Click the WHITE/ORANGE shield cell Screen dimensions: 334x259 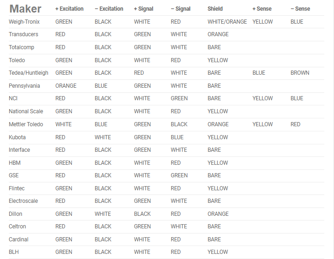coord(227,22)
